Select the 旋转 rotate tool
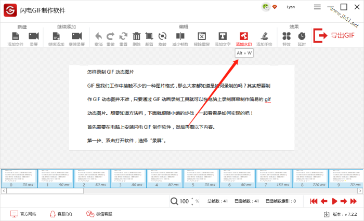 click(x=162, y=39)
